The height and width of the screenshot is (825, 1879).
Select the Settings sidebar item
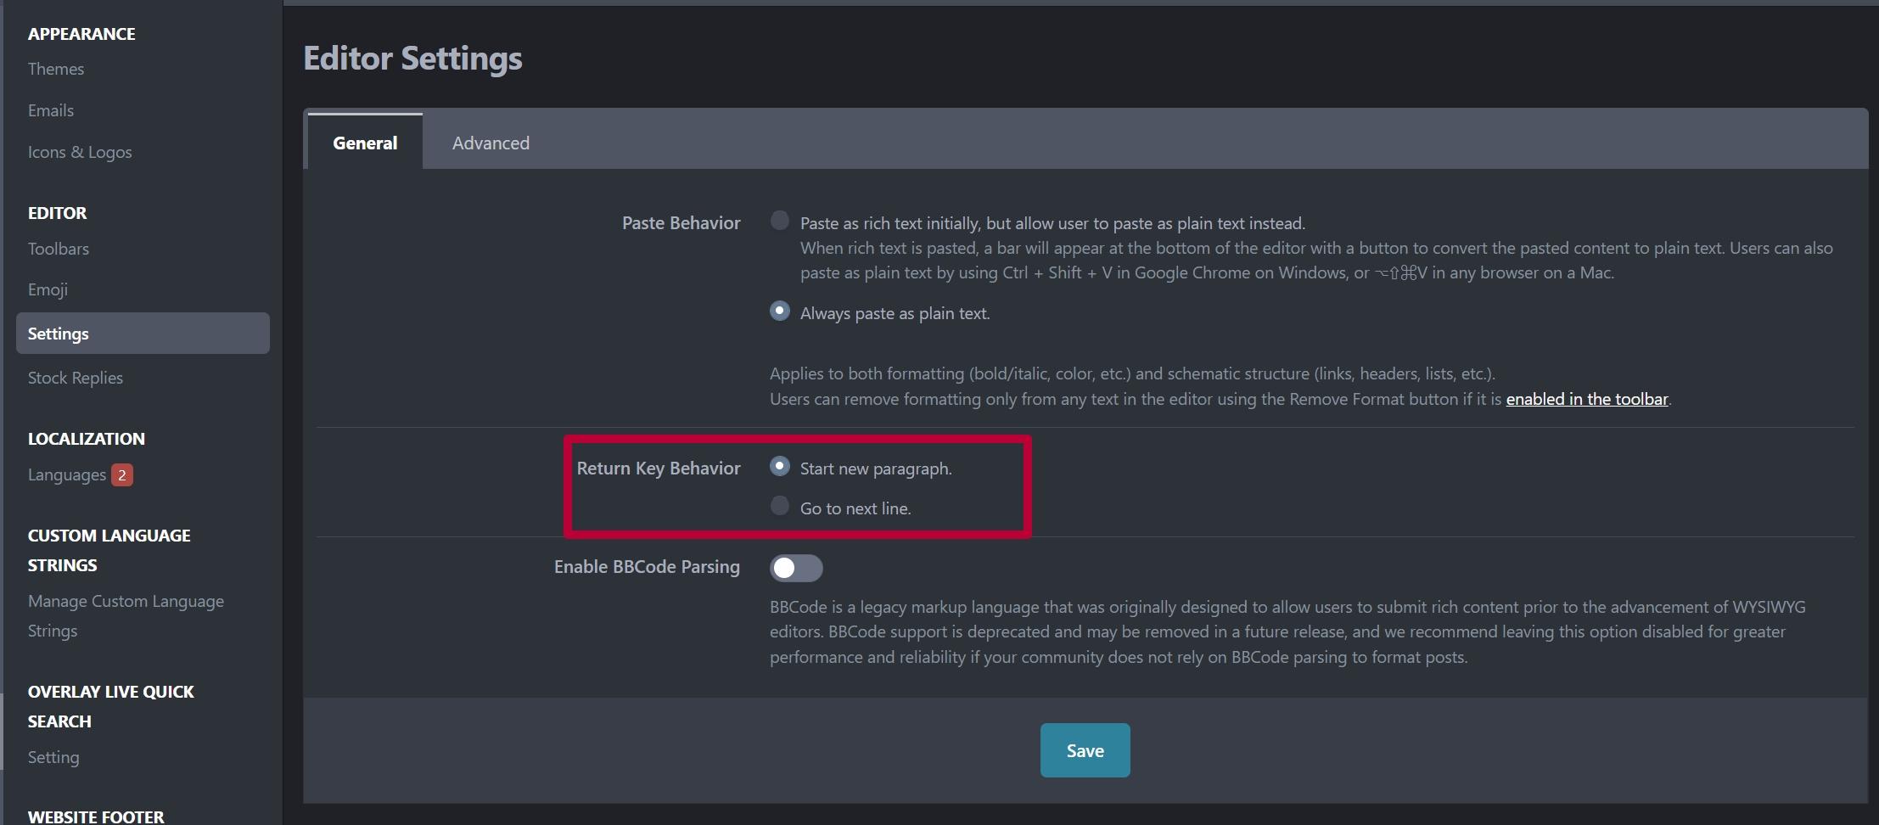tap(143, 334)
